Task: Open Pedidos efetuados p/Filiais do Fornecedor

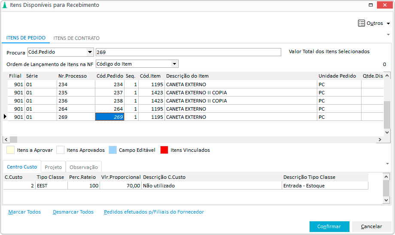Action: pos(154,212)
